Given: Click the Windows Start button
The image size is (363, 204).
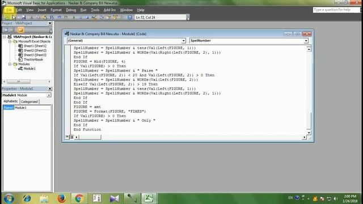Looking at the screenshot, I should tap(9, 198).
